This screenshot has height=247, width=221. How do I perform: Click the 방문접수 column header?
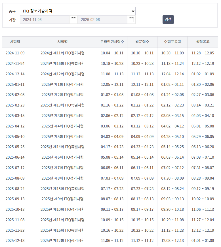click(142, 42)
